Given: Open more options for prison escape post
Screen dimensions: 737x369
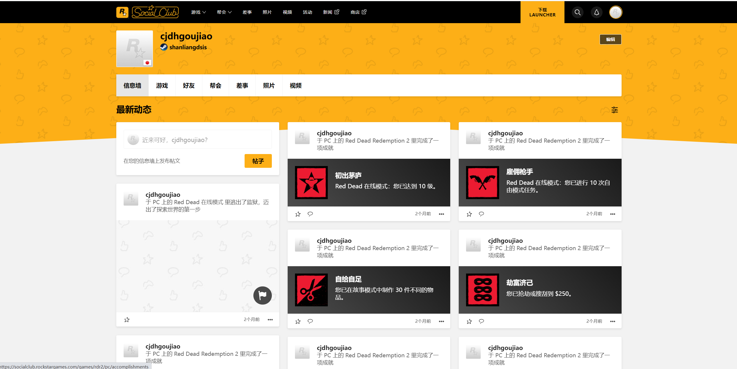Looking at the screenshot, I should pos(270,320).
